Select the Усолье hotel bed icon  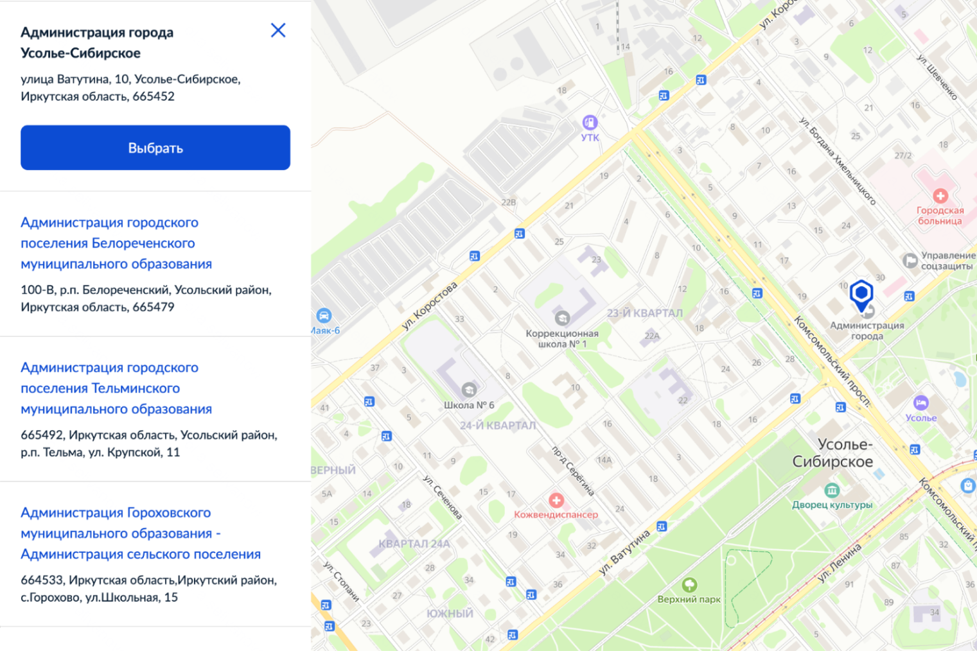pyautogui.click(x=921, y=403)
